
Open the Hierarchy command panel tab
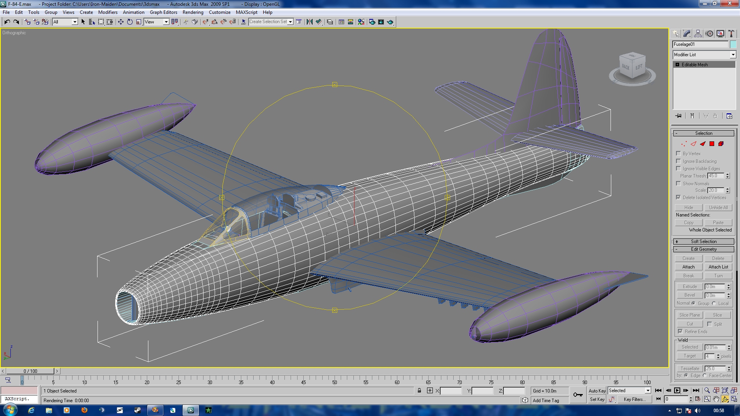click(x=698, y=34)
